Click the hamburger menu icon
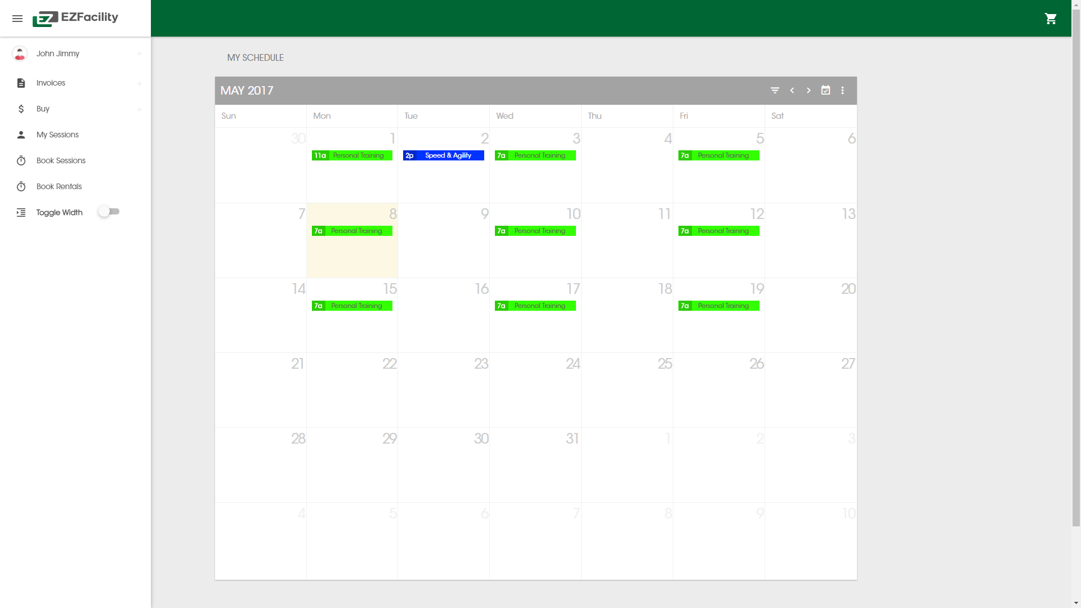 coord(17,19)
